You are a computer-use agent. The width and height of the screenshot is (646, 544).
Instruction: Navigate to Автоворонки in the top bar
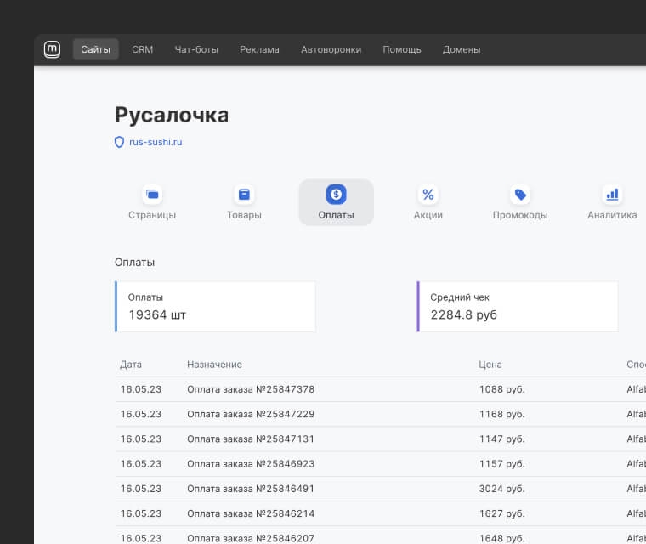coord(331,49)
